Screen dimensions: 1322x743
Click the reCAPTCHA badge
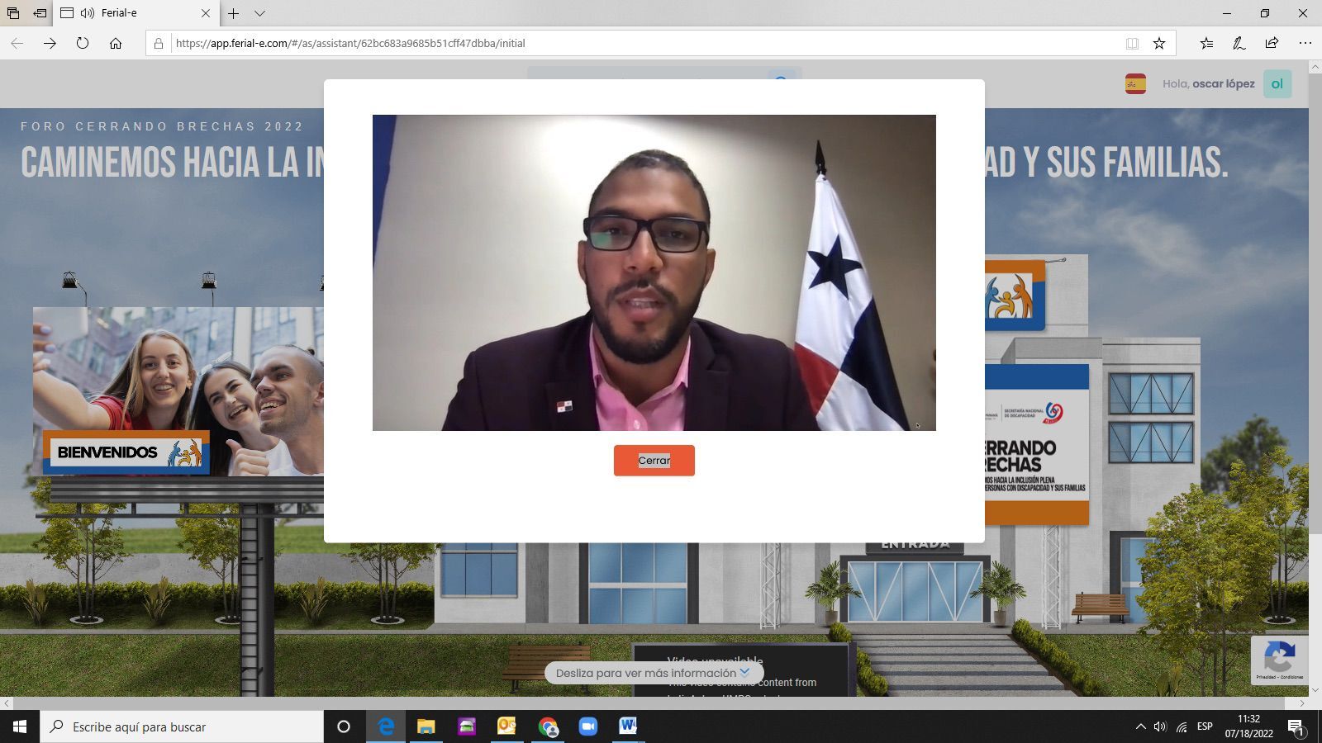point(1279,660)
